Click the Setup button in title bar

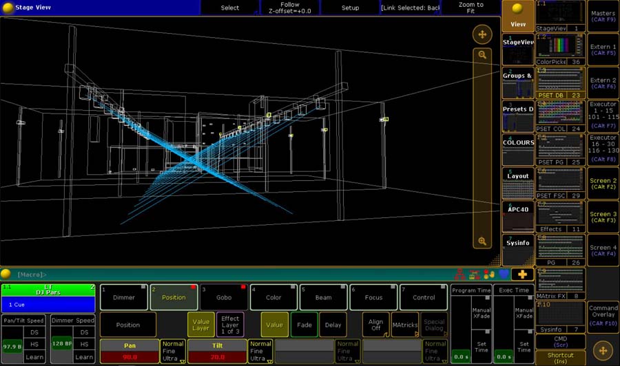tap(350, 8)
